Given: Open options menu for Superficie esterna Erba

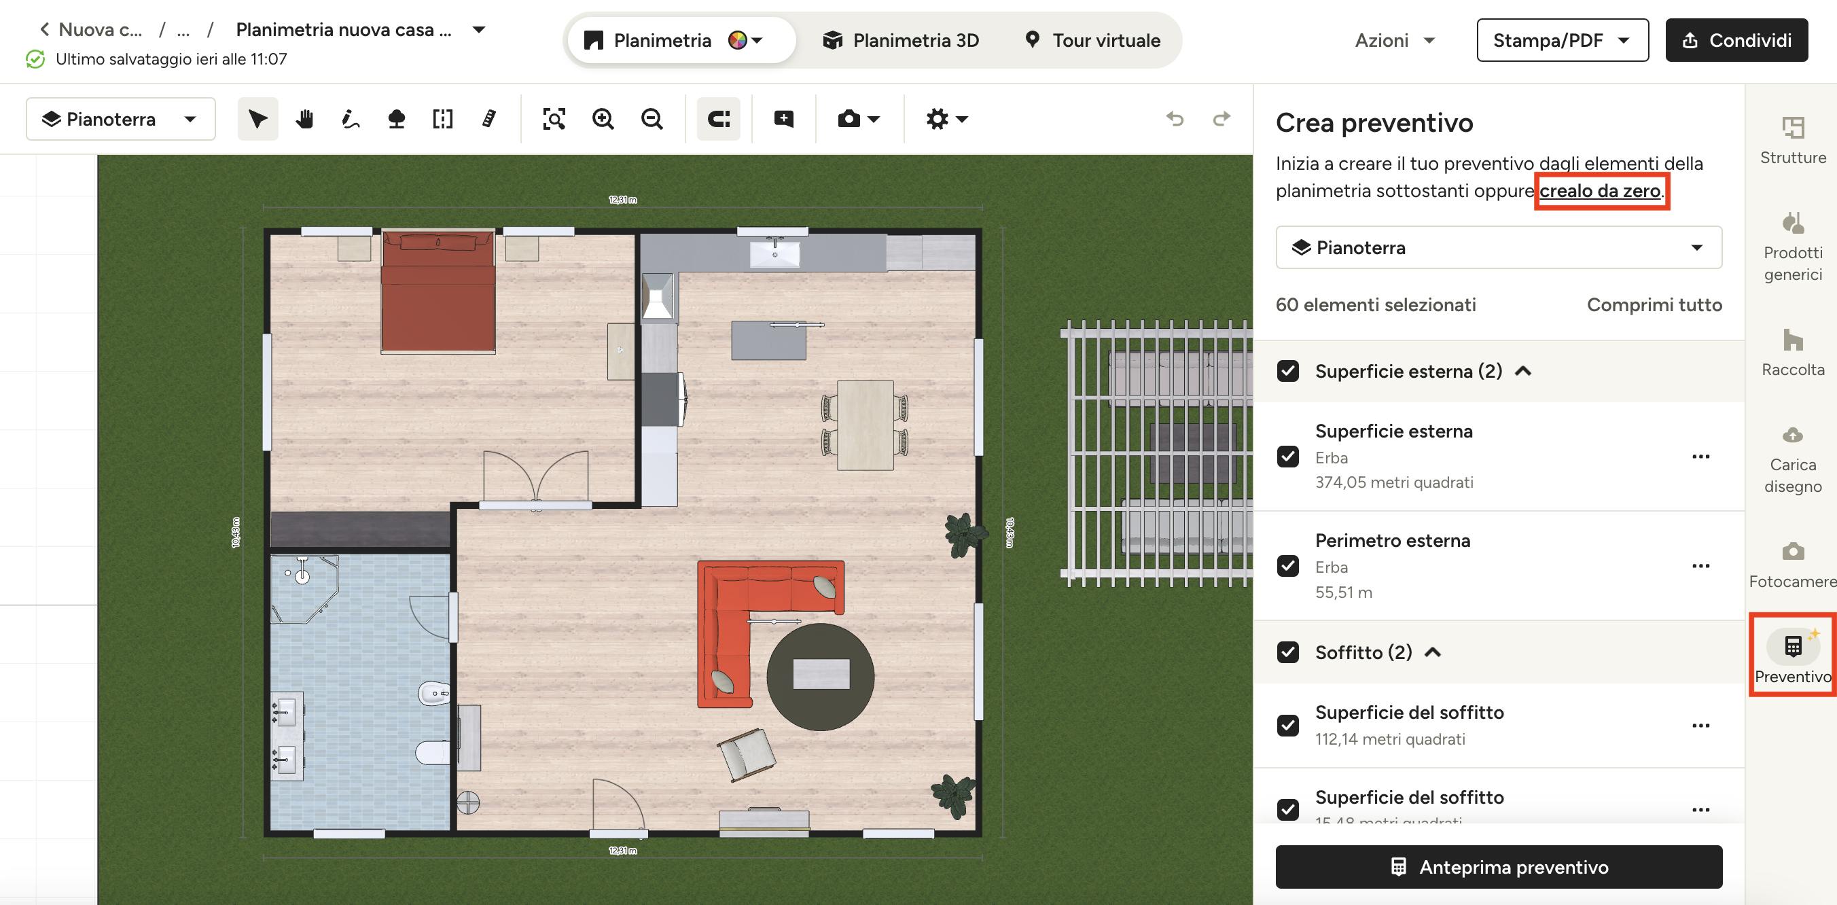Looking at the screenshot, I should click(1701, 457).
